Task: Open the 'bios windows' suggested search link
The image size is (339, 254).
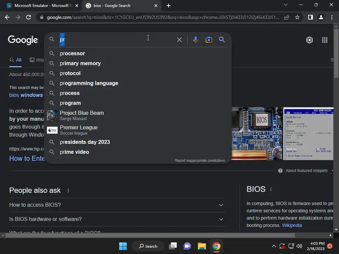Action: pos(26,95)
